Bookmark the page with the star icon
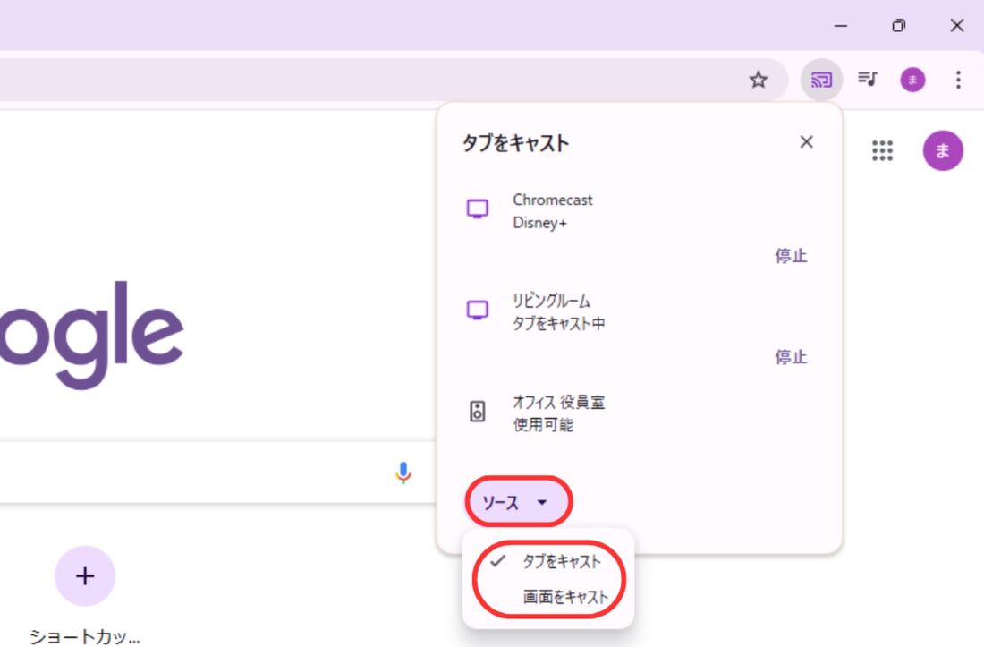Screen dimensions: 984x647 (x=758, y=80)
